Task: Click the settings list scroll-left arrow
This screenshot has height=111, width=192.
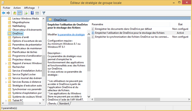Action: click(92, 100)
